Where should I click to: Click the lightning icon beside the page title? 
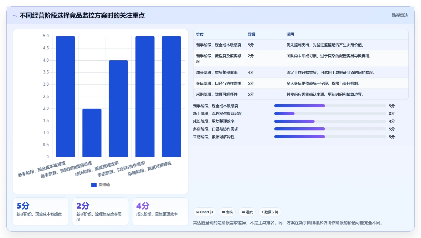coord(15,16)
